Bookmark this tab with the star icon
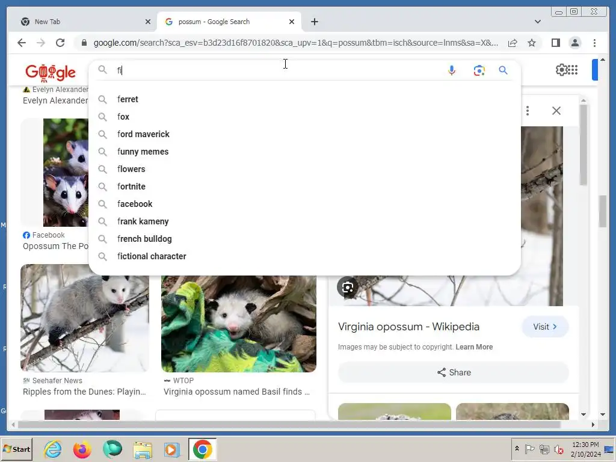Image resolution: width=616 pixels, height=462 pixels. [x=532, y=43]
